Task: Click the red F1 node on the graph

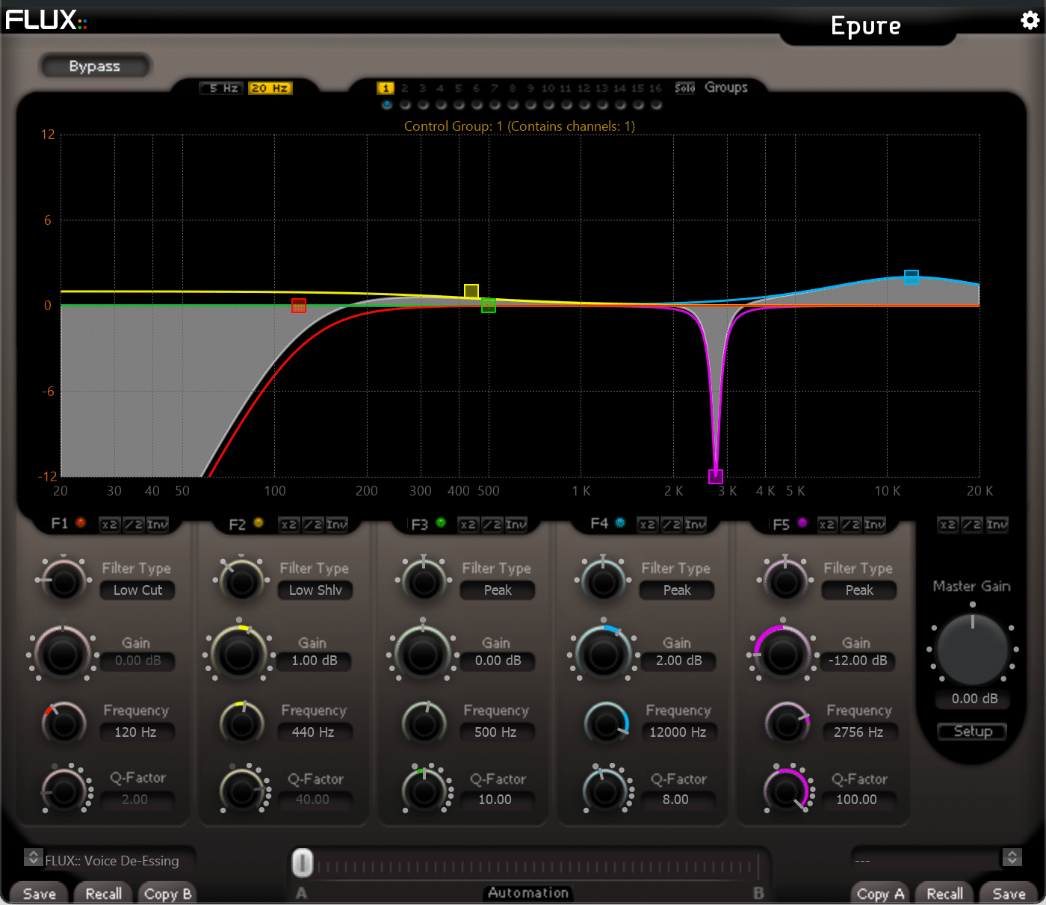Action: [298, 306]
